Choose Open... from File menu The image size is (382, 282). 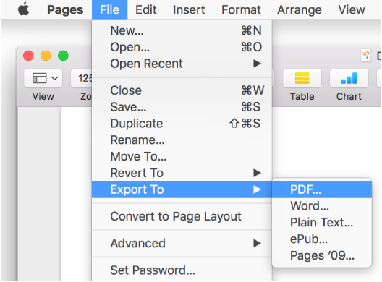[182, 47]
